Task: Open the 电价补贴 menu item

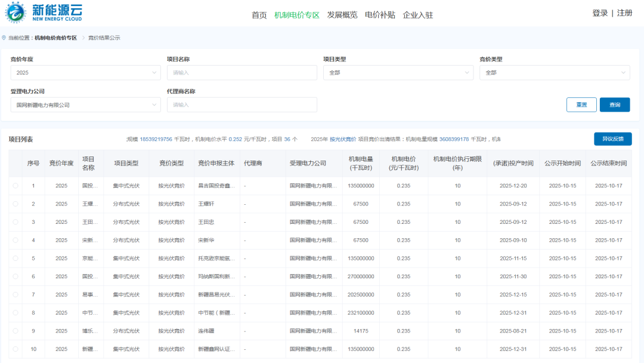Action: pos(380,15)
